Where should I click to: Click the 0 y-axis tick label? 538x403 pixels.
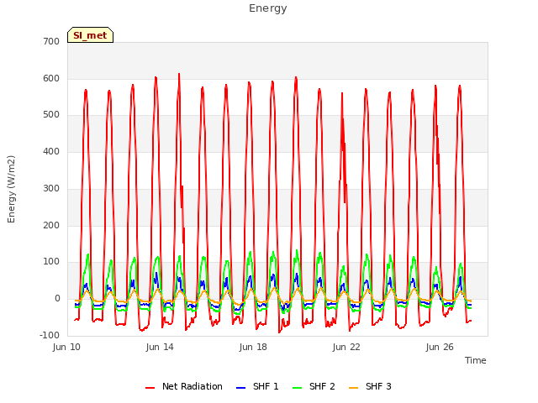pos(57,299)
